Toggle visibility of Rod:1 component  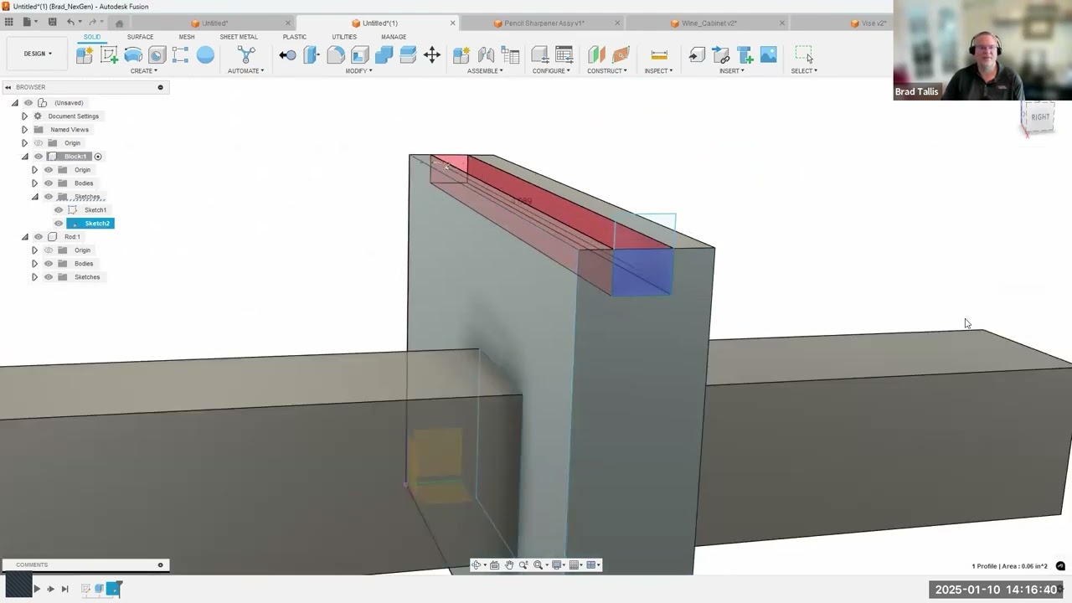tap(38, 237)
